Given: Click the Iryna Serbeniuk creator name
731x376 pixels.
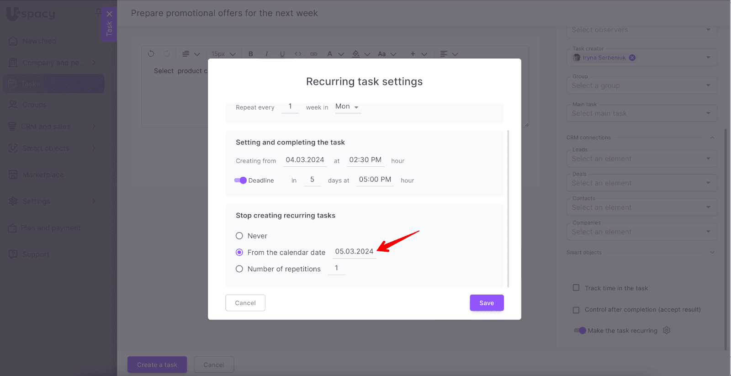Looking at the screenshot, I should [x=604, y=58].
